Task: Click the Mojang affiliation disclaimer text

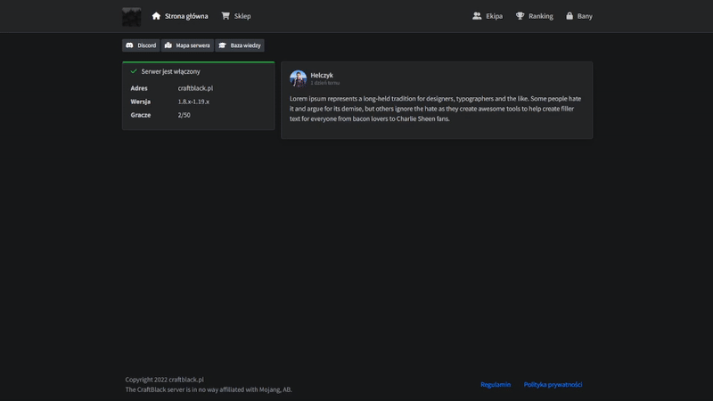Action: click(x=209, y=389)
